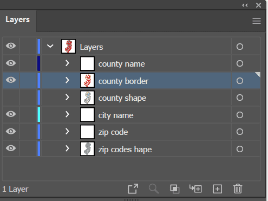Image resolution: width=268 pixels, height=201 pixels.
Task: Click target circle for county shape
Action: point(240,98)
